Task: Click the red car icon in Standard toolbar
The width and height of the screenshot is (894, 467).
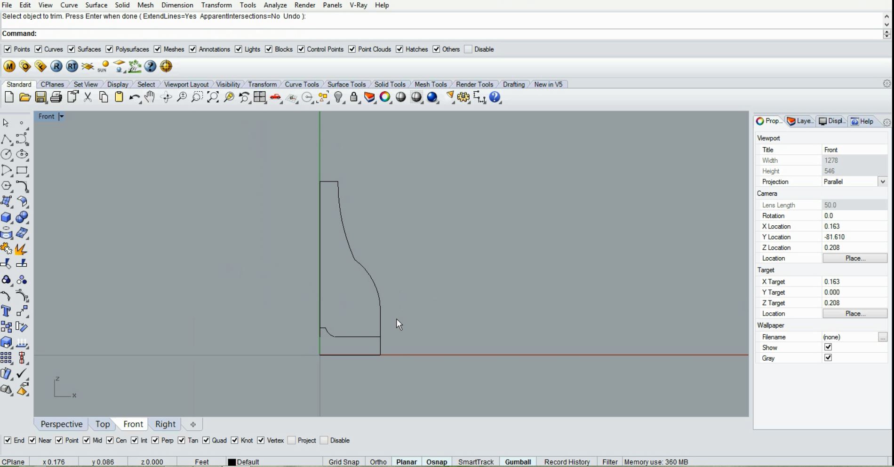Action: click(x=276, y=97)
